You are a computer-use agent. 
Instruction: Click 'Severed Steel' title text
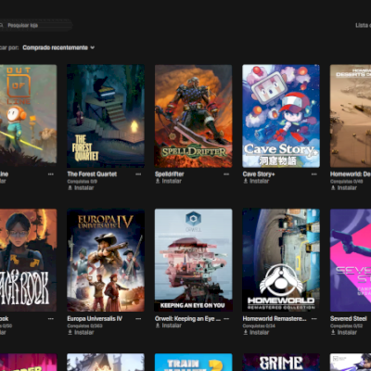(x=349, y=318)
